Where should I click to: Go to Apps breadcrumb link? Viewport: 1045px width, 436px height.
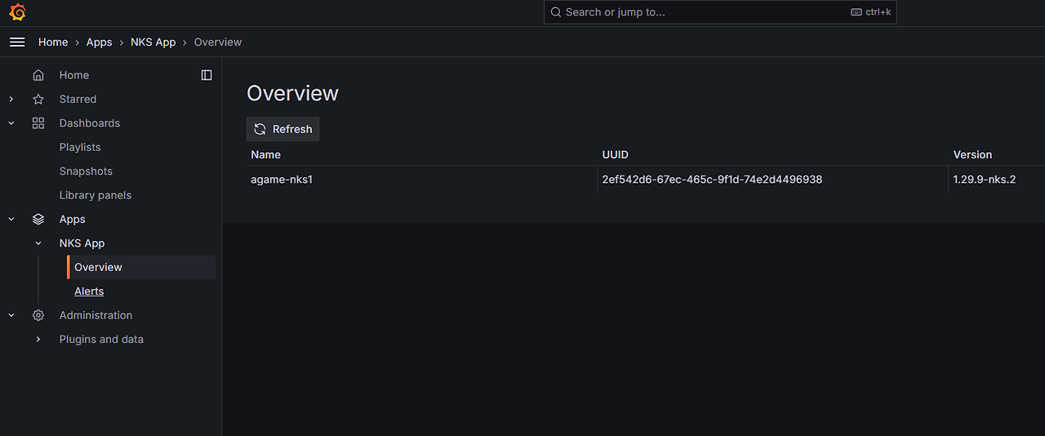[100, 42]
